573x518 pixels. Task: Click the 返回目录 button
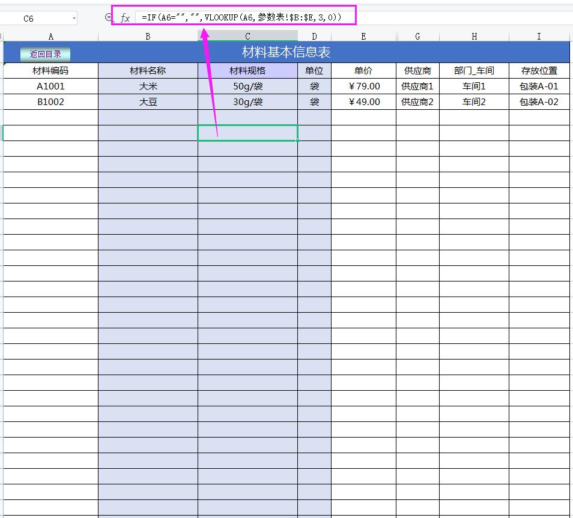[45, 54]
